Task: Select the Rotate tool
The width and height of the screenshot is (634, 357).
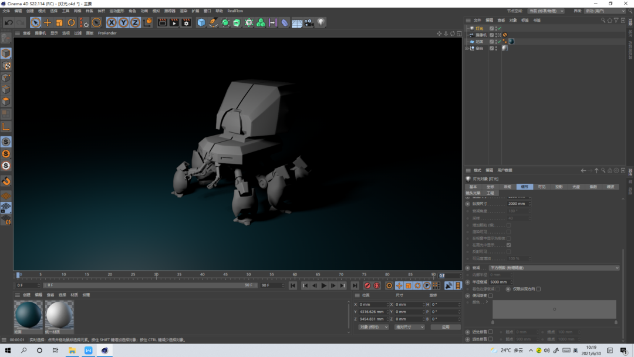Action: point(71,23)
